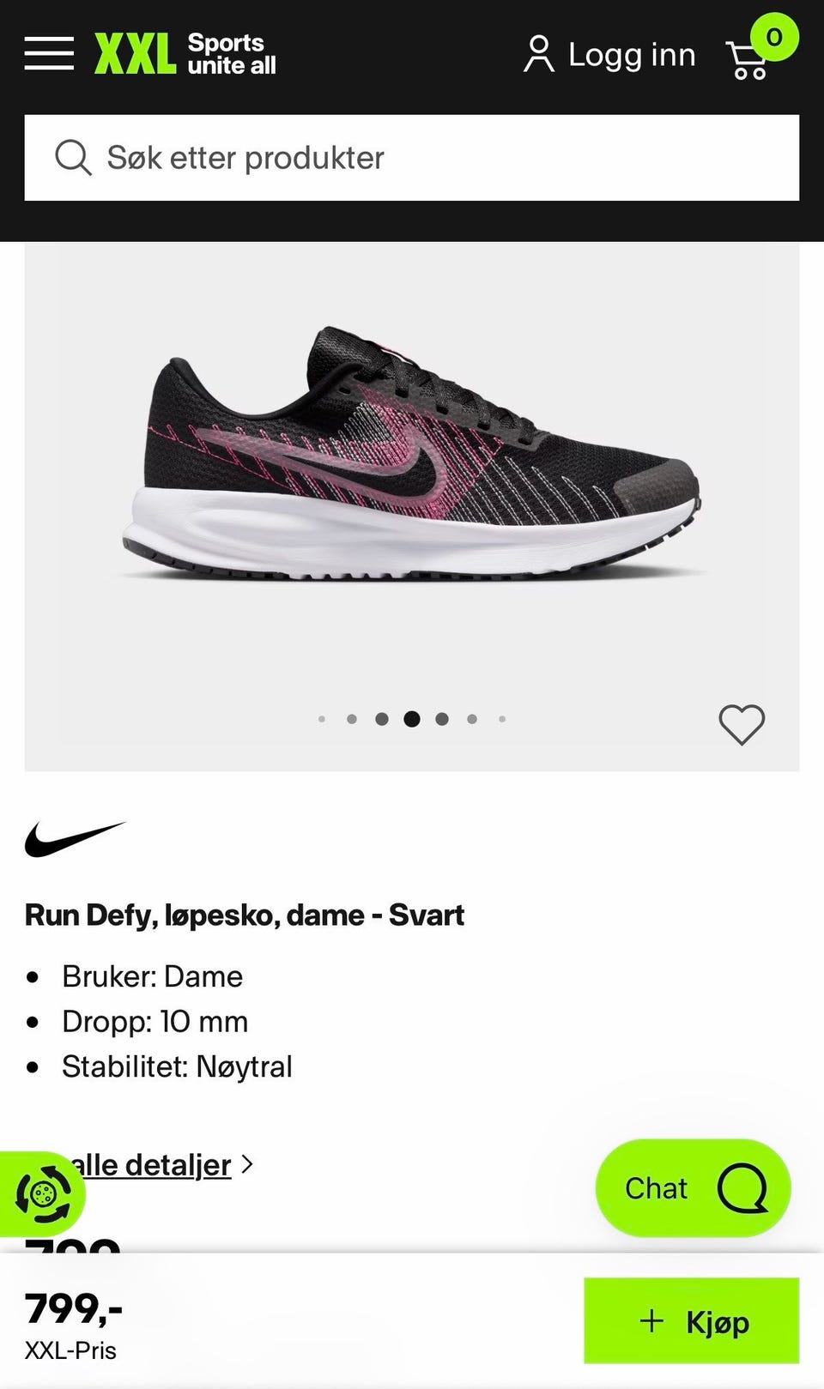Open the Nike brand logo
This screenshot has width=824, height=1389.
[x=76, y=839]
